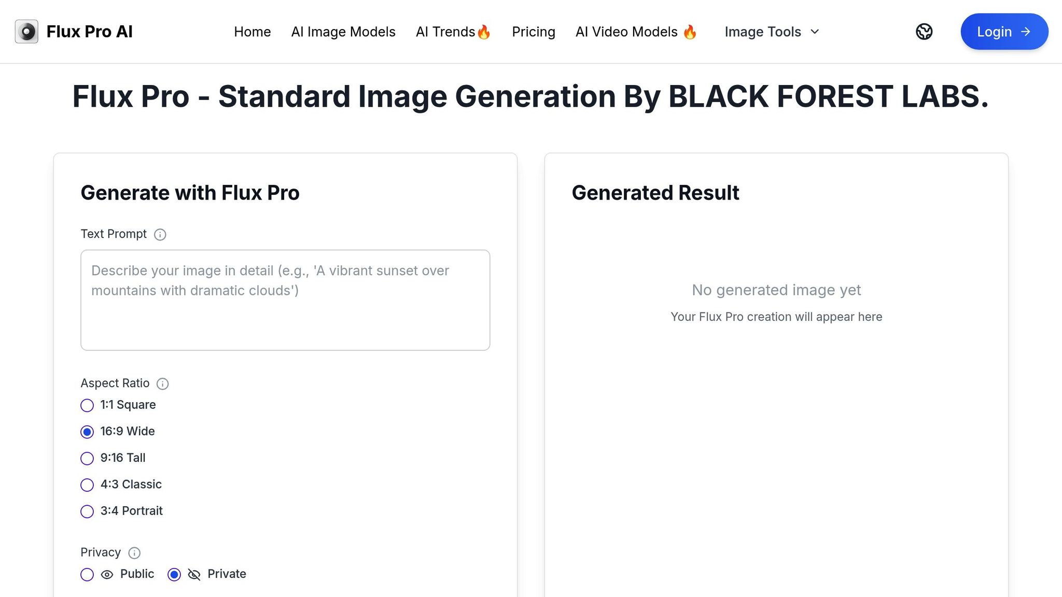Select the 3:4 Portrait aspect ratio
The width and height of the screenshot is (1062, 597).
click(x=87, y=511)
